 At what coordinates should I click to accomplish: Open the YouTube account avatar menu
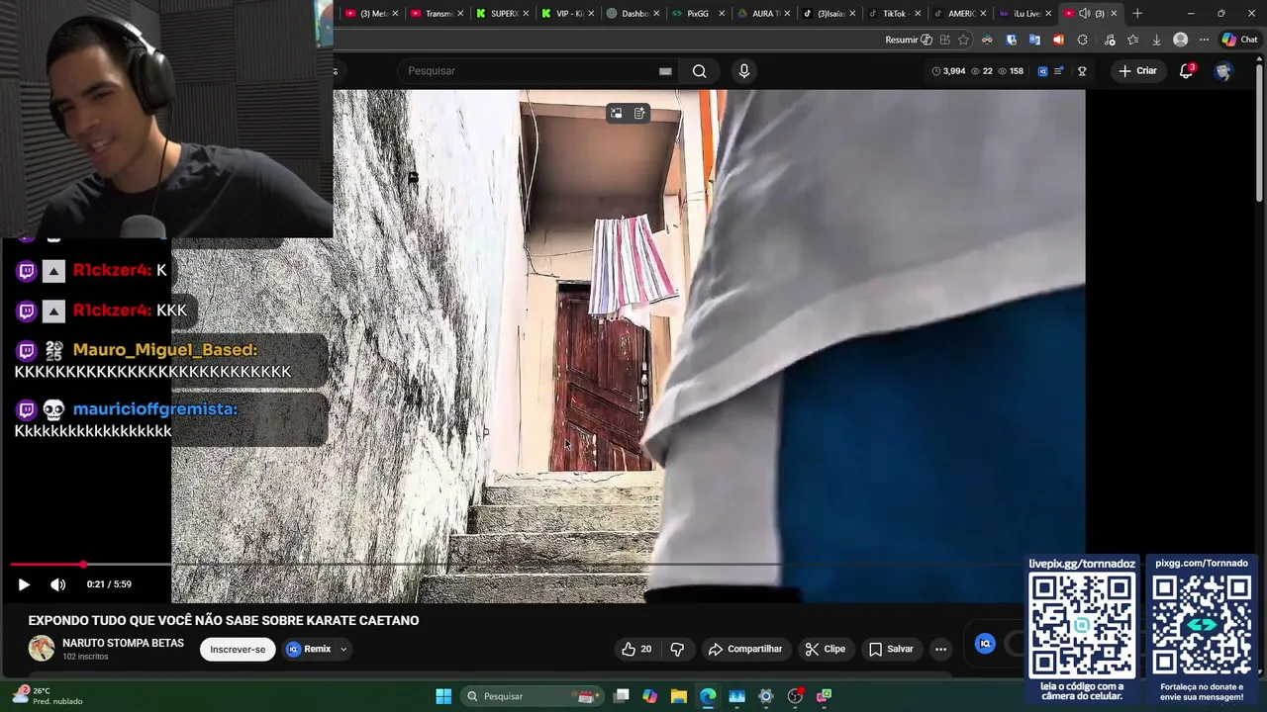click(x=1223, y=71)
